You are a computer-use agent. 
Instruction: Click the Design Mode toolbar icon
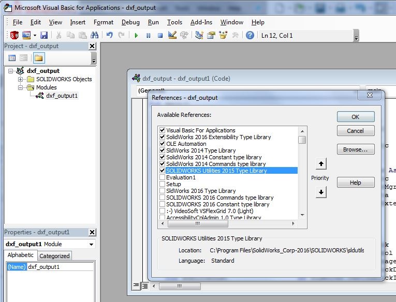click(172, 35)
